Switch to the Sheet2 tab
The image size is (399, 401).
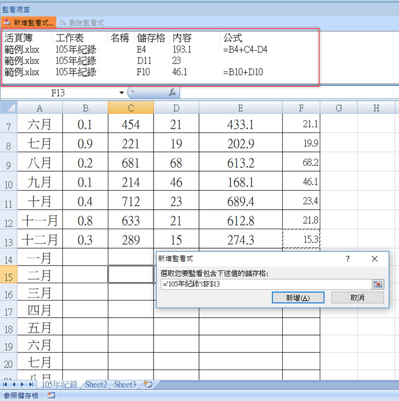(96, 385)
